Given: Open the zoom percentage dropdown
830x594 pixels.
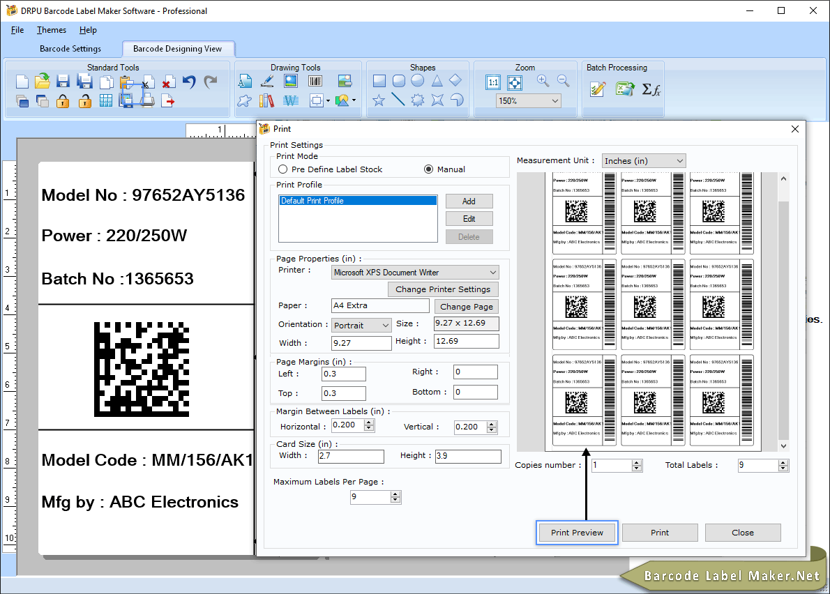Looking at the screenshot, I should tap(554, 101).
